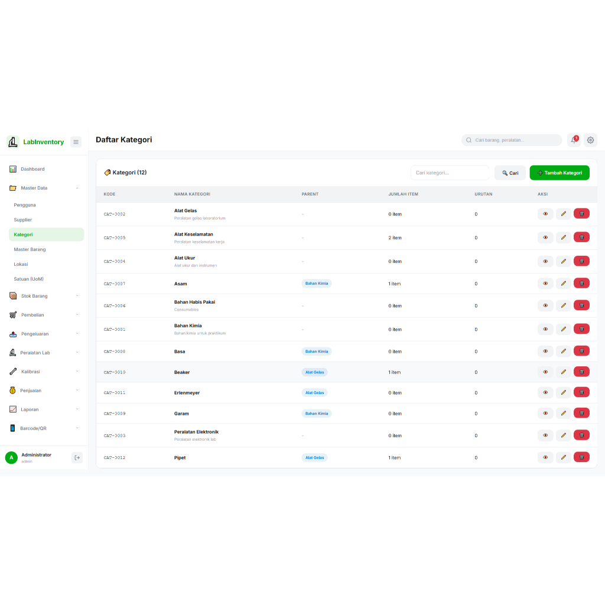The image size is (605, 605).
Task: Edit the Alat Keselamatan category
Action: tap(563, 238)
